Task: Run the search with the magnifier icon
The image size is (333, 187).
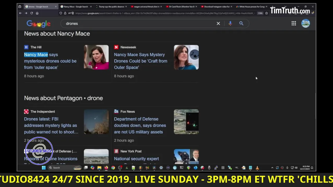Action: coord(241,23)
